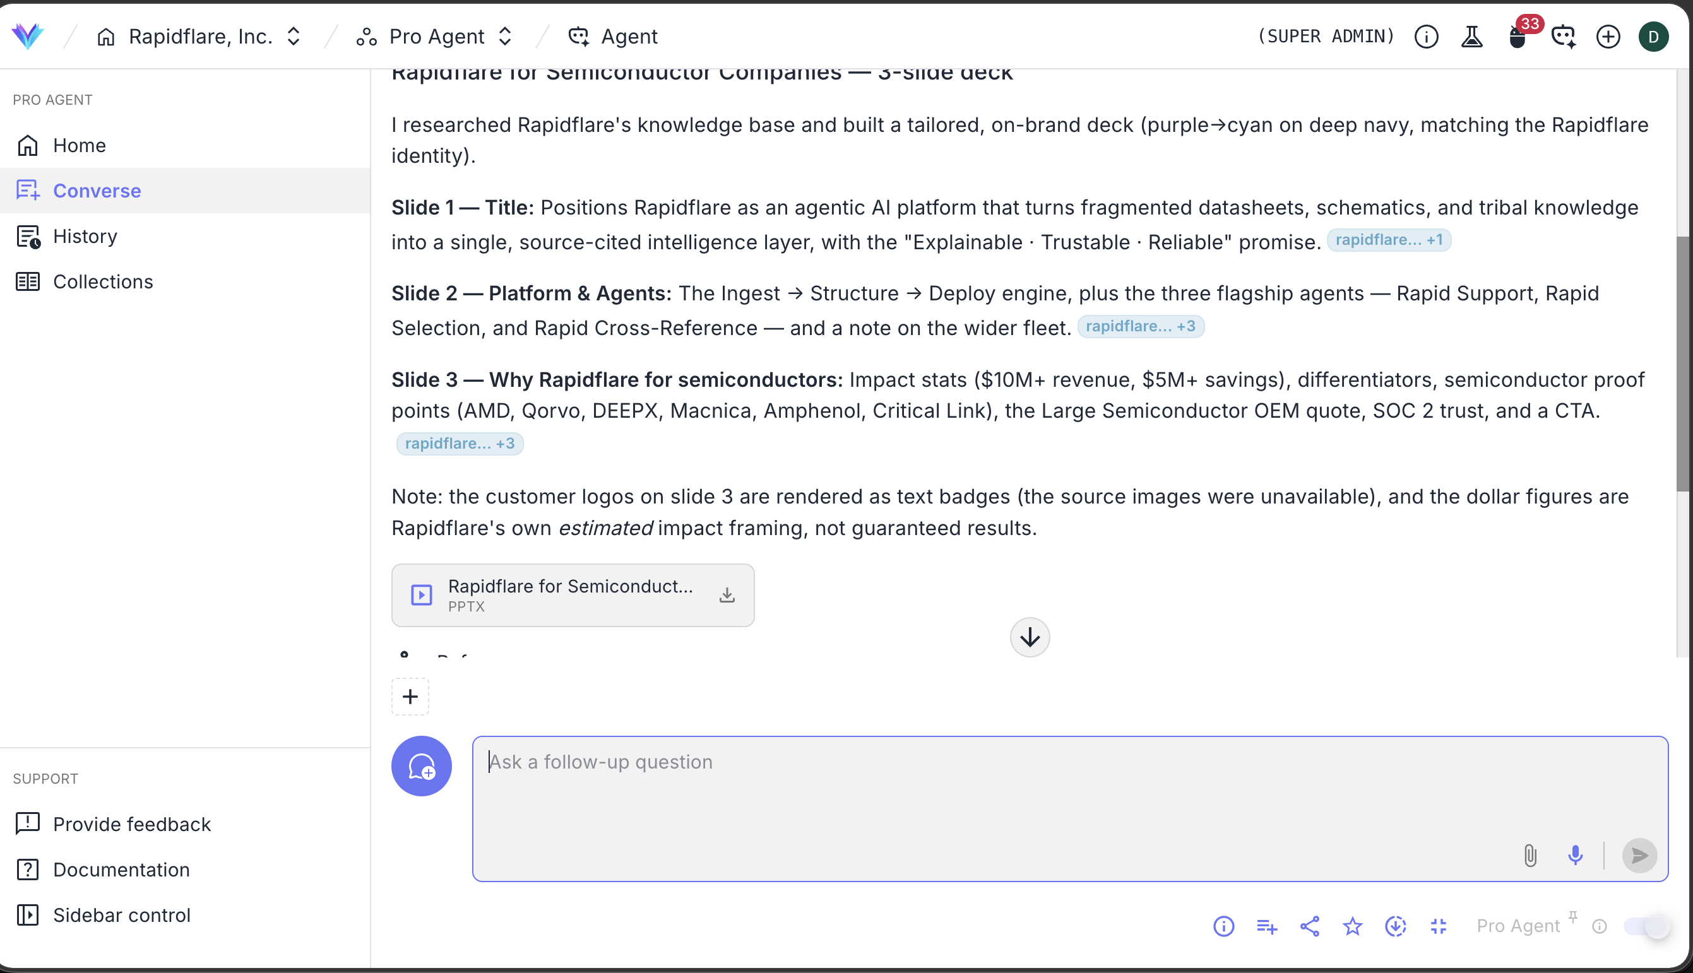
Task: Click the Agent icon in the breadcrumb
Action: (578, 36)
